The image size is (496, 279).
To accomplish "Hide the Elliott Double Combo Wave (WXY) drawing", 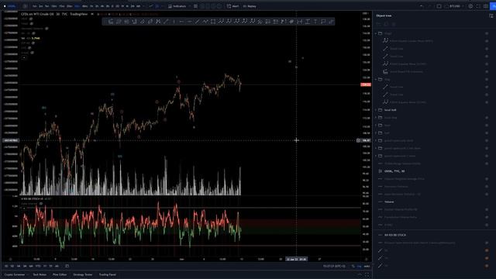I will pyautogui.click(x=487, y=41).
